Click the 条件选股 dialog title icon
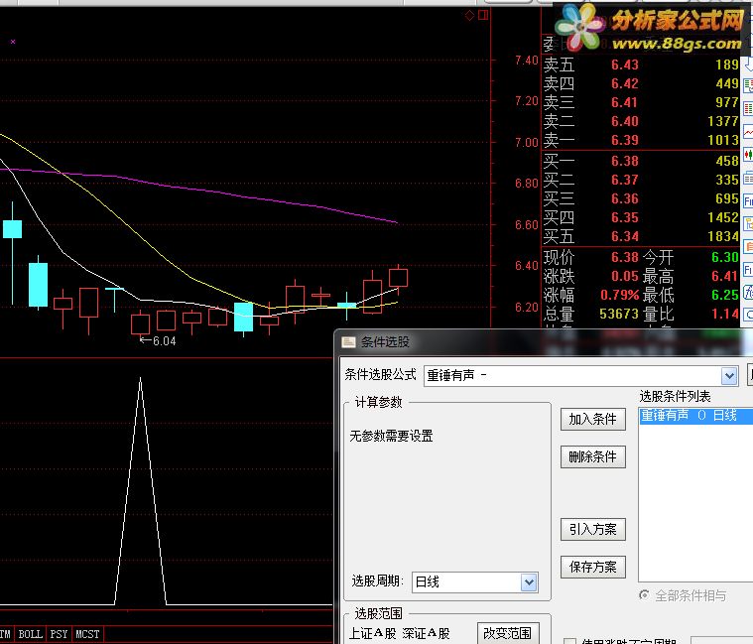Viewport: 753px width, 644px height. pyautogui.click(x=348, y=342)
